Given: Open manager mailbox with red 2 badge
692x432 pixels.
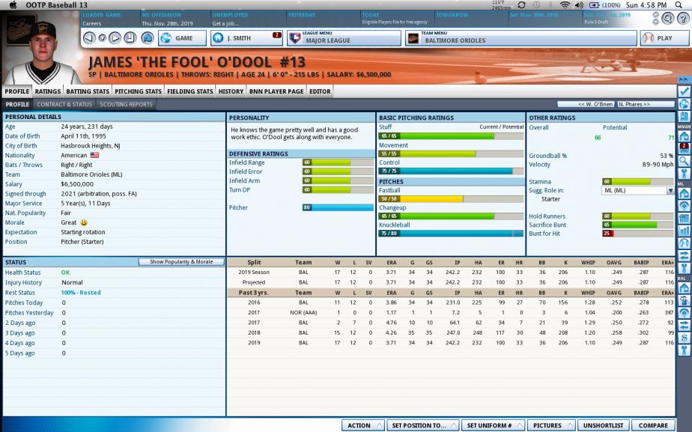Looking at the screenshot, I should pyautogui.click(x=684, y=147).
